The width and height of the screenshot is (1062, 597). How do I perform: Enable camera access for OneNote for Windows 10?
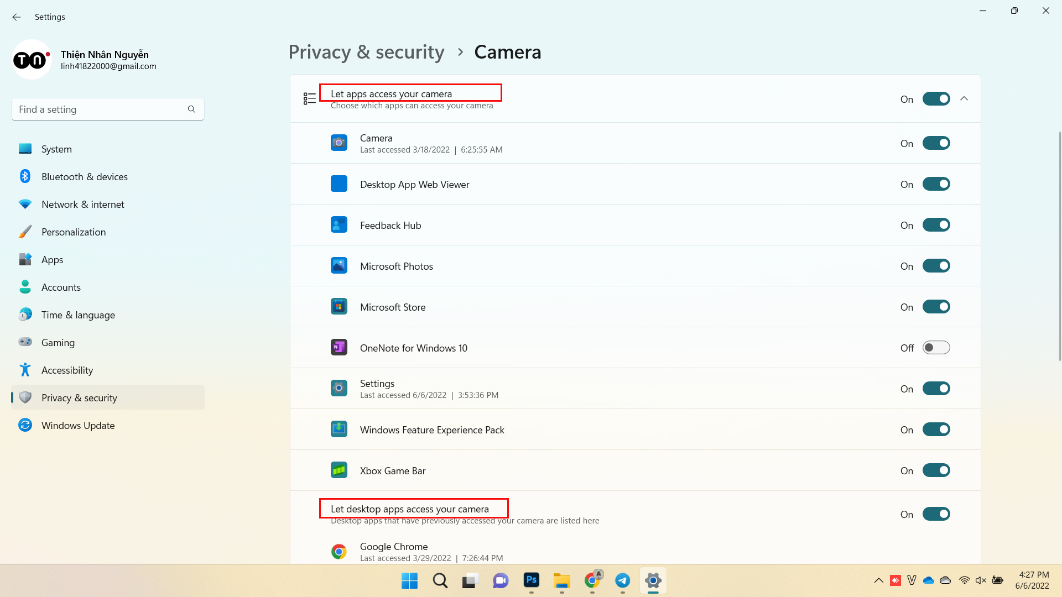(x=936, y=347)
